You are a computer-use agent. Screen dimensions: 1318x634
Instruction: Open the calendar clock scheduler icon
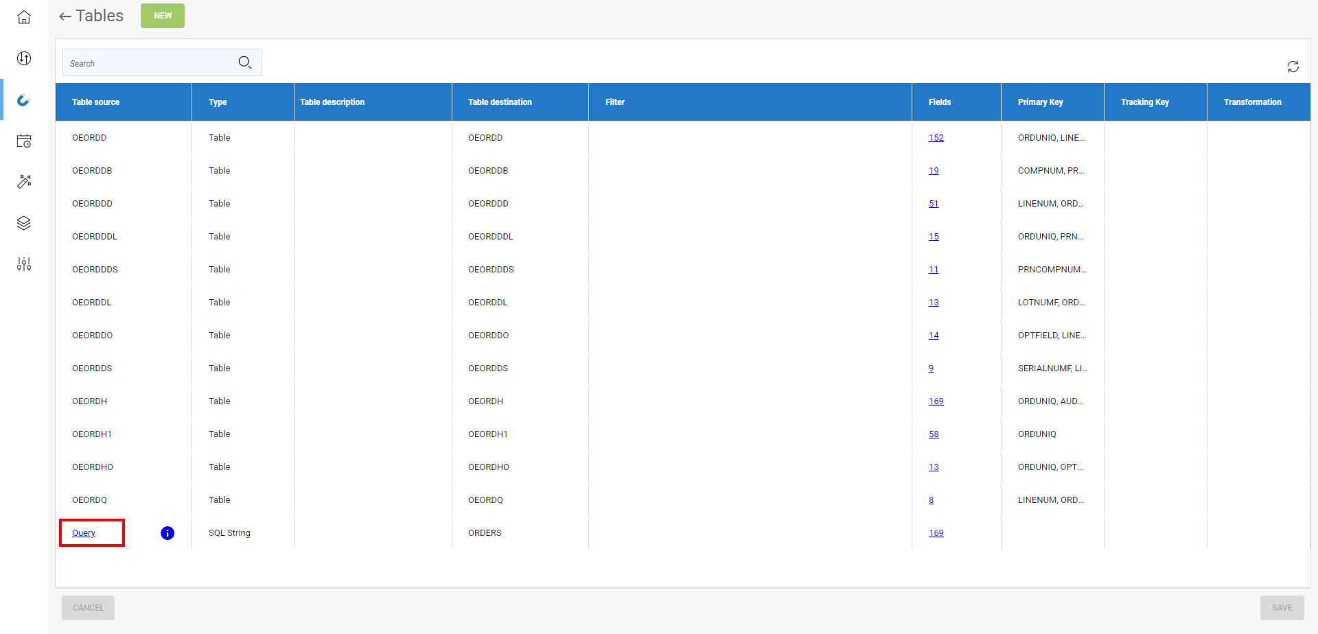pyautogui.click(x=24, y=141)
